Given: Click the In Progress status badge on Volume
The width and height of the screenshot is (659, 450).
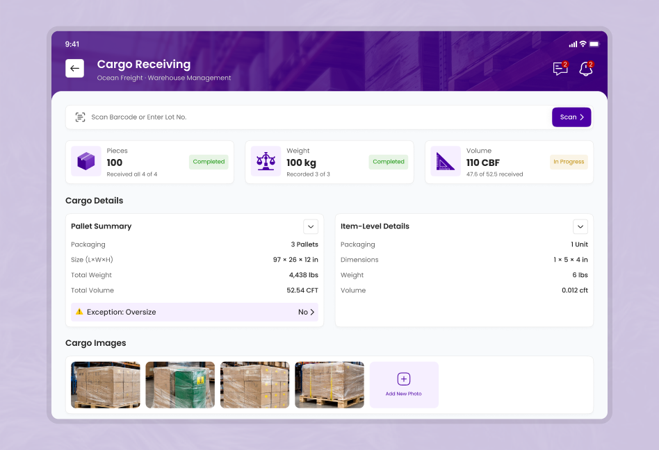Looking at the screenshot, I should coord(569,162).
